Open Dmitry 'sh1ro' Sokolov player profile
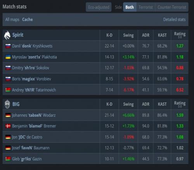Image resolution: width=194 pixels, height=170 pixels. pyautogui.click(x=31, y=68)
